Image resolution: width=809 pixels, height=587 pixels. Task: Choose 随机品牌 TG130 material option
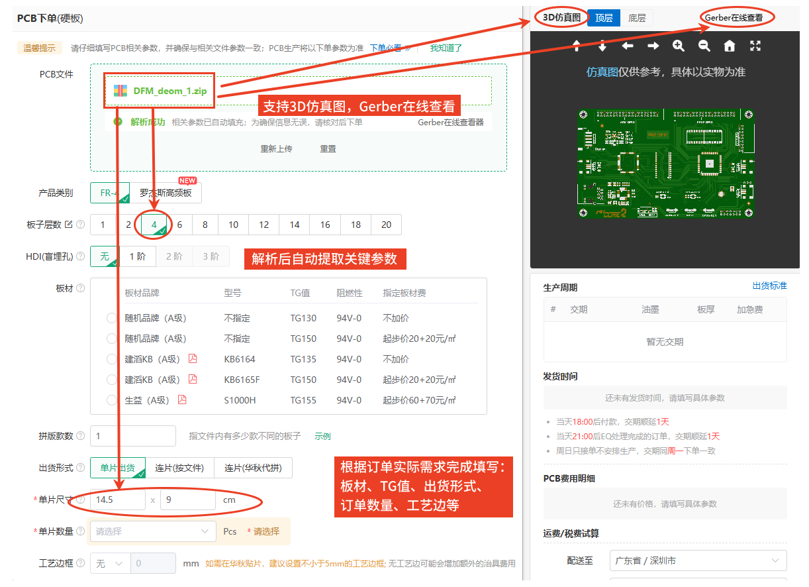pos(111,318)
